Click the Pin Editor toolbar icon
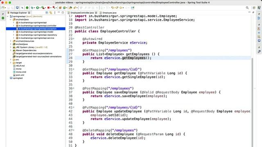Viewport: 262px width, 147px height. tap(133, 8)
